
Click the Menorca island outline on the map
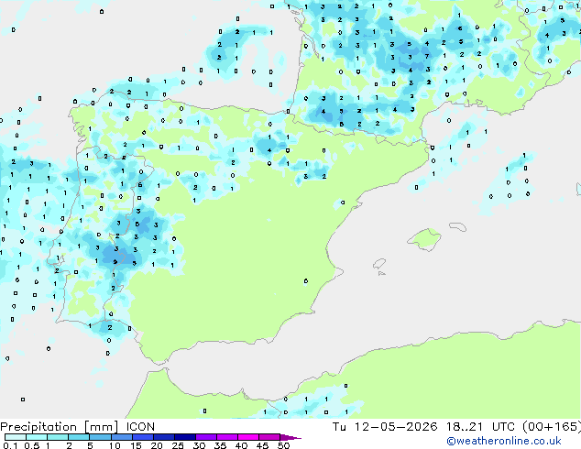point(458,226)
